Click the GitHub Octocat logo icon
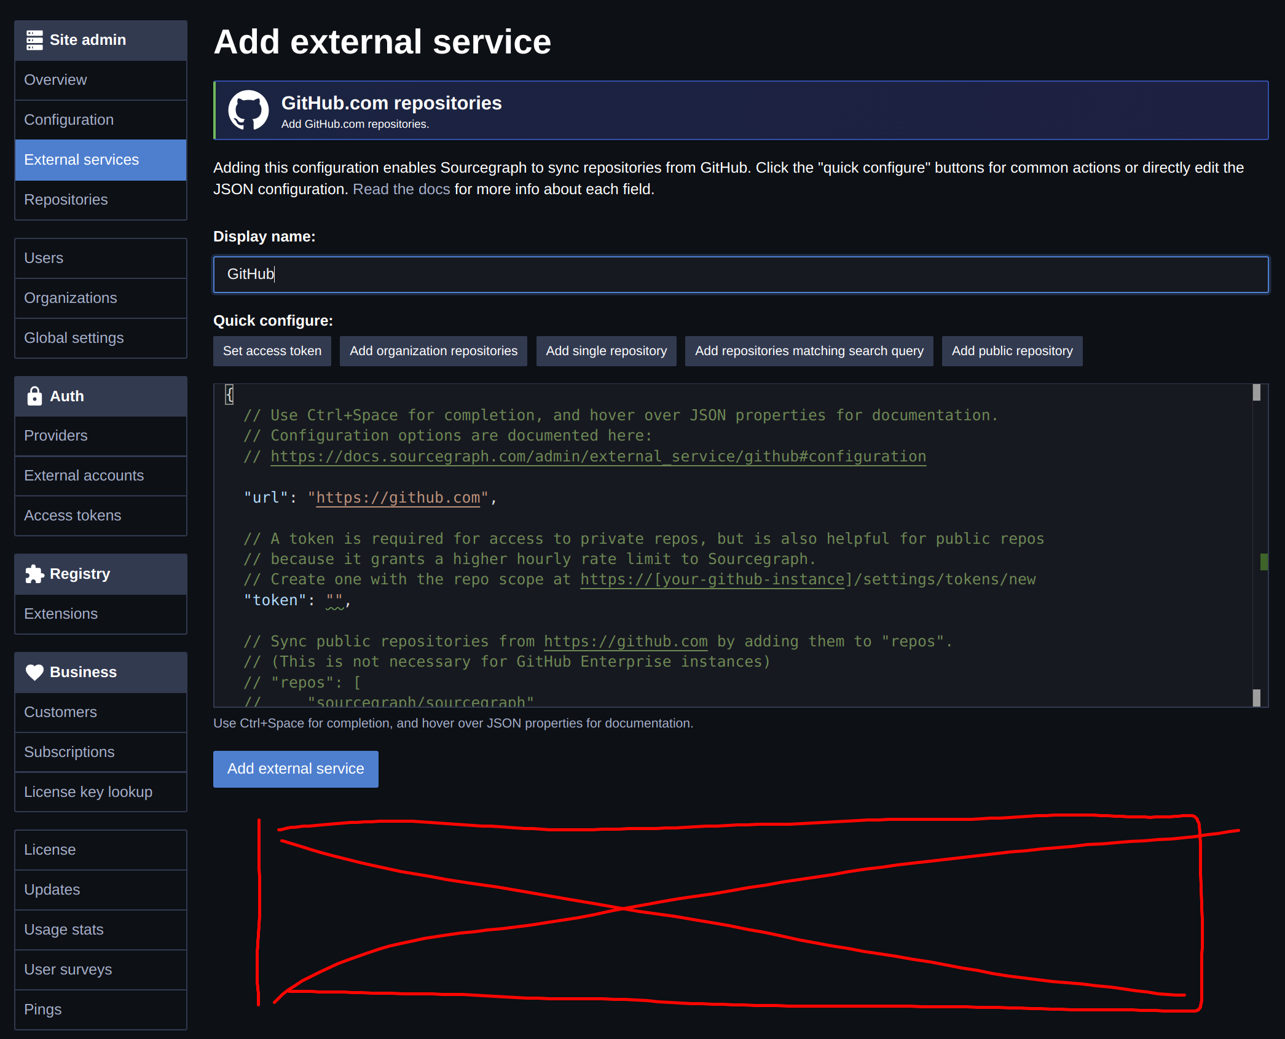This screenshot has width=1285, height=1039. pyautogui.click(x=248, y=111)
